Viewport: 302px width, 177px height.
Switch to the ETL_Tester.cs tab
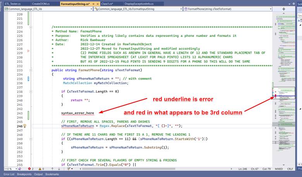pos(13,3)
